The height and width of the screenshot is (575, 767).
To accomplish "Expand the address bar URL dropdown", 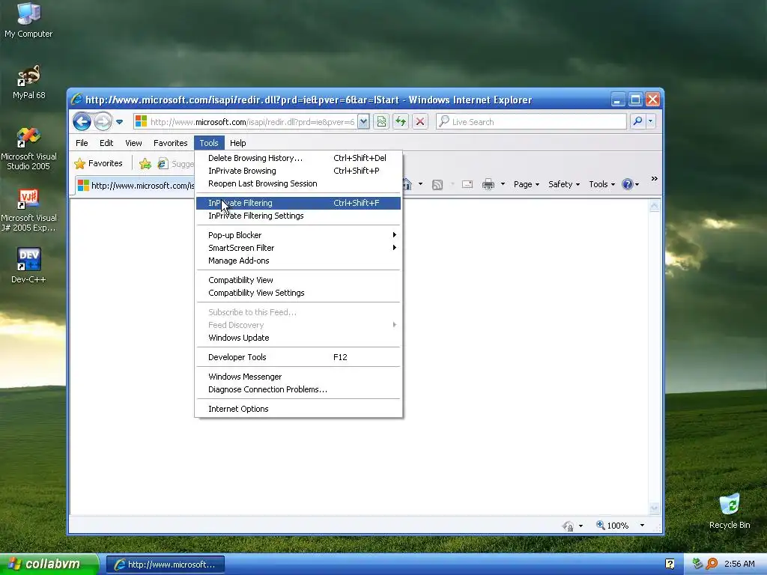I will [x=363, y=122].
